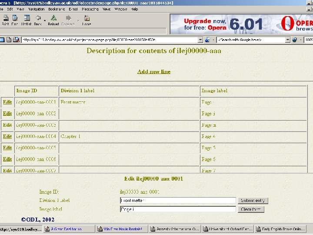Click the print preview magnifier icon
This screenshot has height=235, width=313.
click(x=16, y=40)
